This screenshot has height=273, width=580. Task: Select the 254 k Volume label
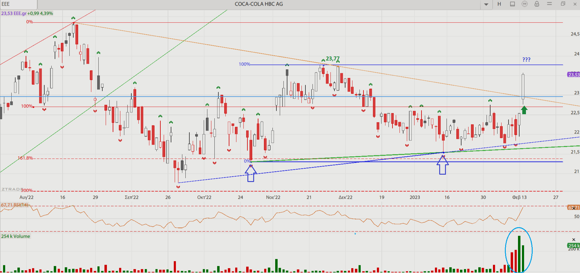(x=16, y=236)
